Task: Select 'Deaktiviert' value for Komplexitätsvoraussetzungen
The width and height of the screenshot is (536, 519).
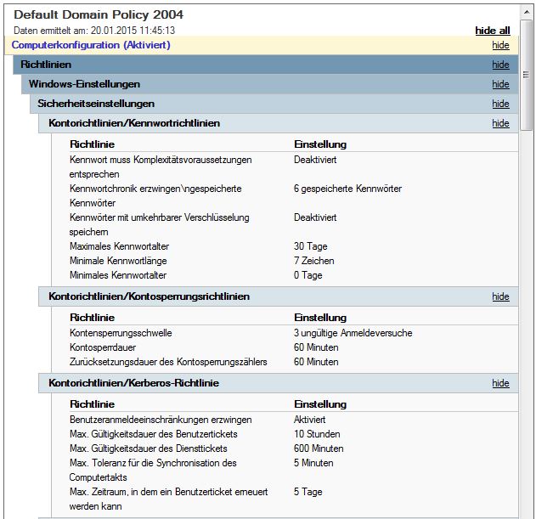Action: 315,160
